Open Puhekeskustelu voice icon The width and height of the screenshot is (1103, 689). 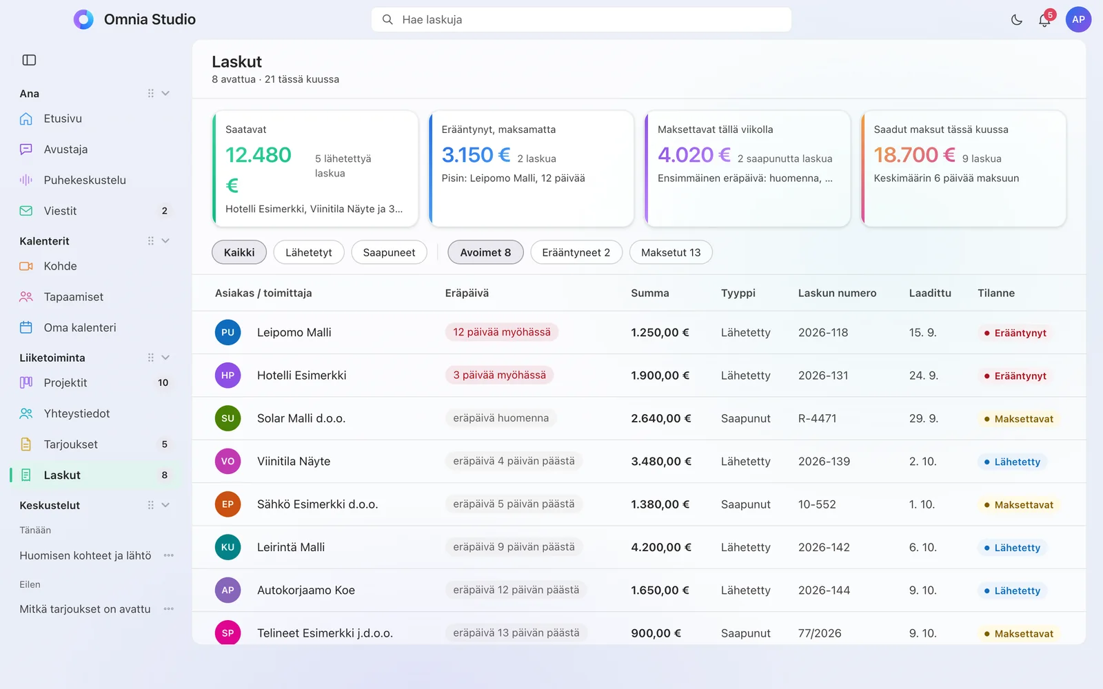pyautogui.click(x=26, y=180)
